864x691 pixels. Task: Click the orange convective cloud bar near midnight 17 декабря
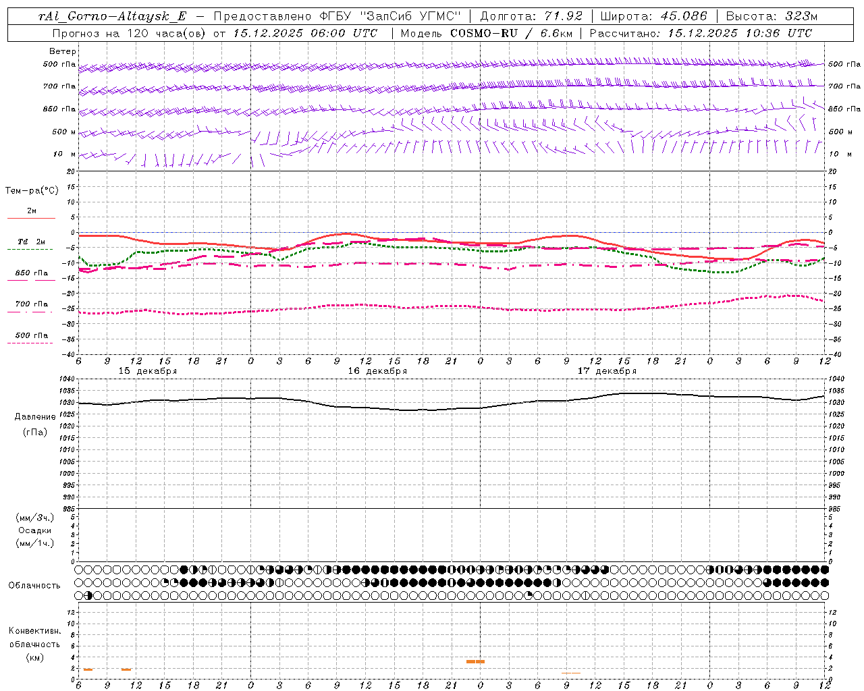coord(475,661)
